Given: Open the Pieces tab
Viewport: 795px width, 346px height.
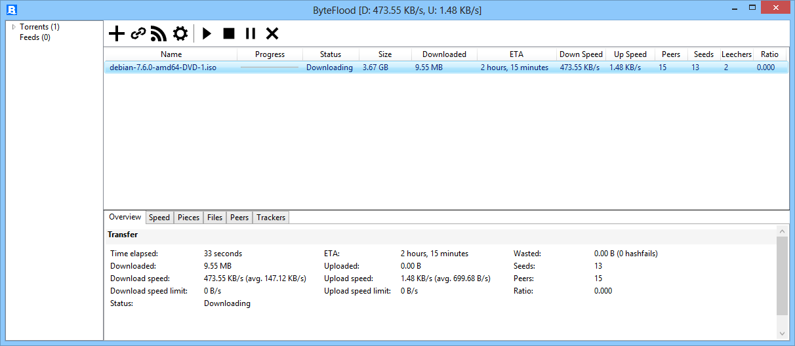Looking at the screenshot, I should 189,218.
